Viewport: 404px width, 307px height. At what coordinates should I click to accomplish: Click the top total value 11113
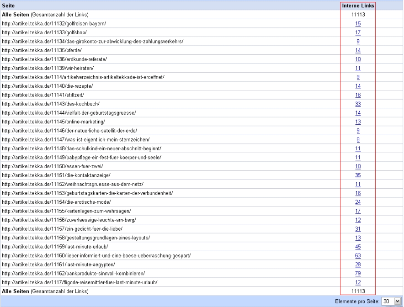point(358,15)
